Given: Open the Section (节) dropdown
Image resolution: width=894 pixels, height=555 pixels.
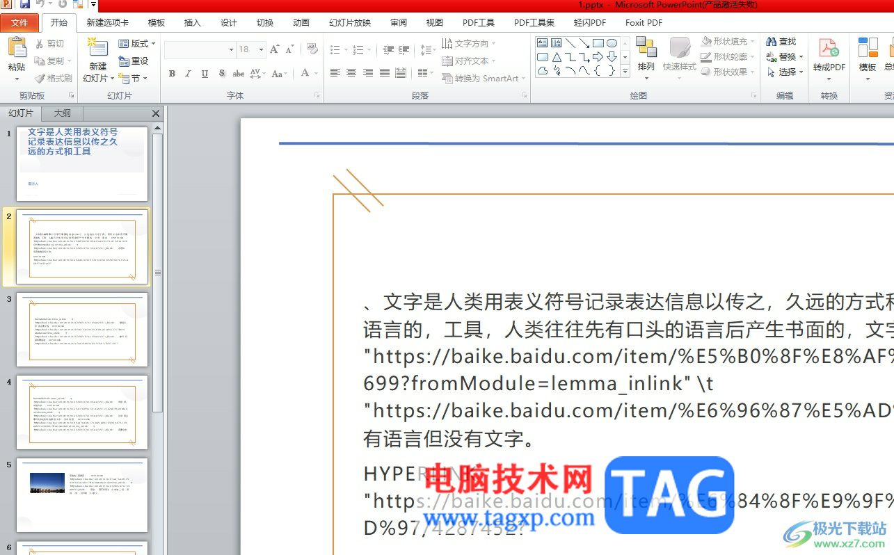Looking at the screenshot, I should [133, 79].
